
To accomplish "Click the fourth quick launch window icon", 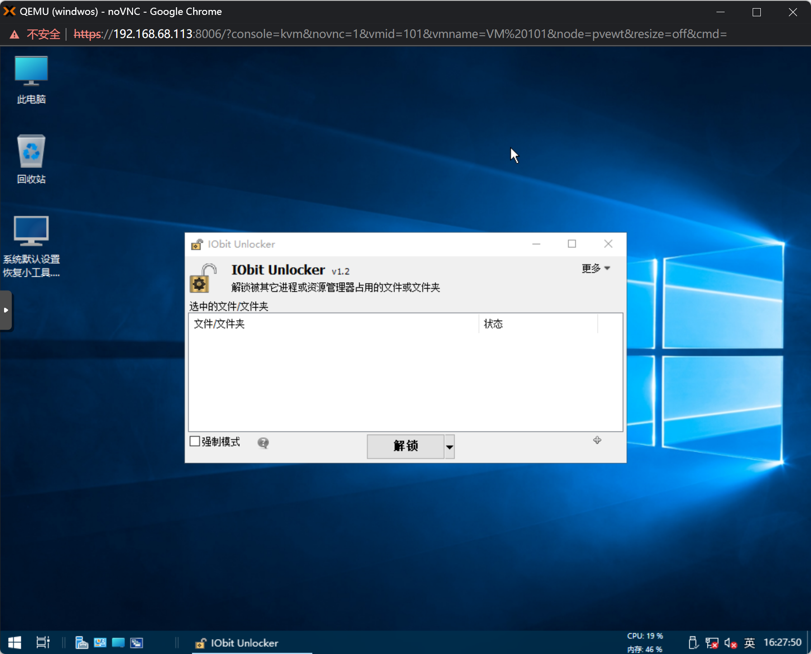I will 137,642.
